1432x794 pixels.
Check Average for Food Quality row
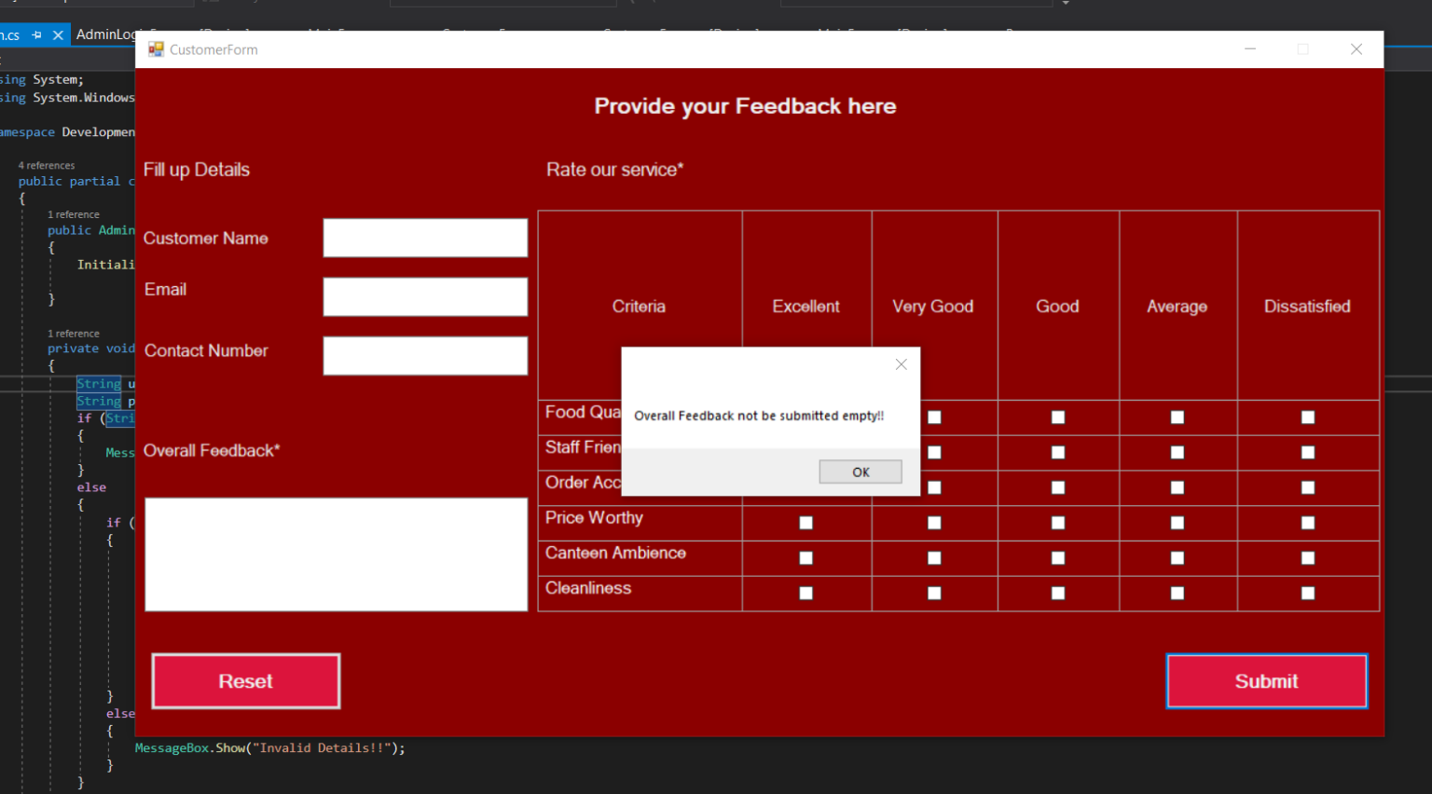click(x=1177, y=418)
